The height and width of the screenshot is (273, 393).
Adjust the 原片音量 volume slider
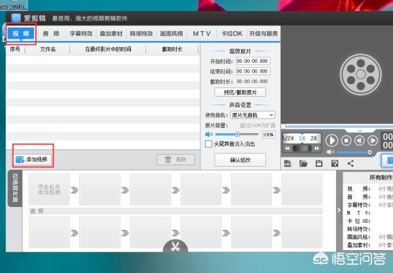(236, 134)
